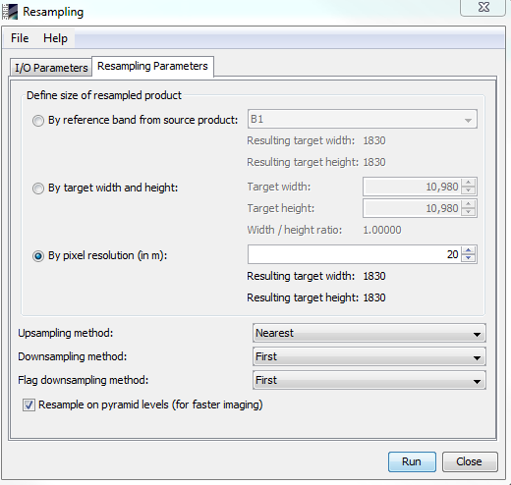Viewport: 511px width, 485px height.
Task: Decrease Target width using down spinner
Action: point(469,190)
